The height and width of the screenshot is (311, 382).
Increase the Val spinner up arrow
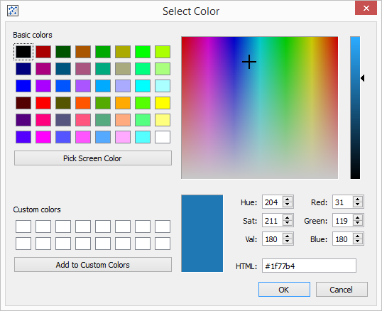pos(288,236)
